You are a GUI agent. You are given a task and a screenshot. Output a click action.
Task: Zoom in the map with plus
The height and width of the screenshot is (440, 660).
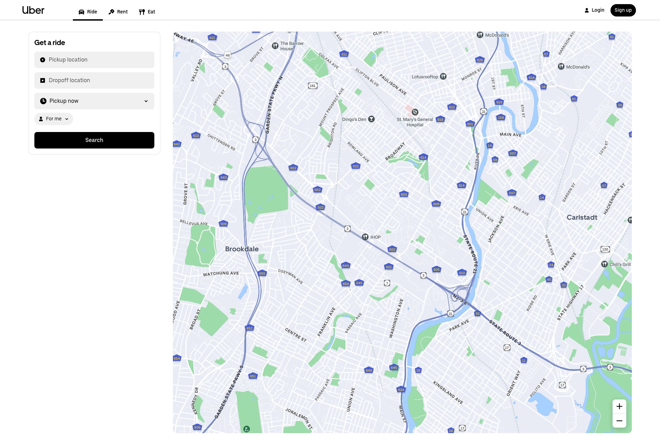[x=619, y=406]
